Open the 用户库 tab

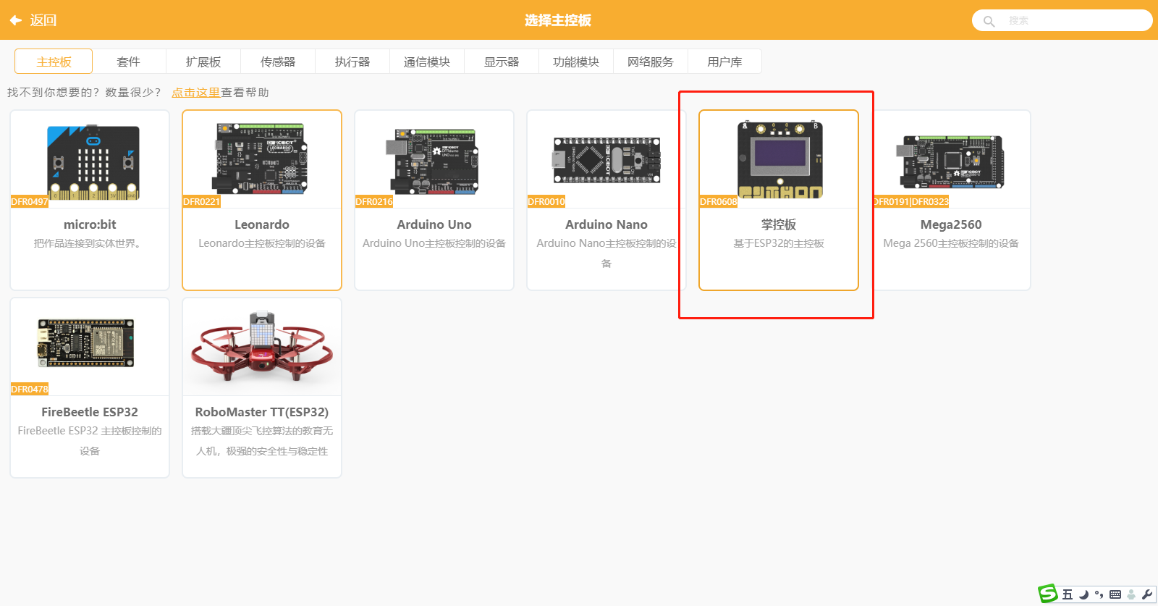pyautogui.click(x=724, y=62)
